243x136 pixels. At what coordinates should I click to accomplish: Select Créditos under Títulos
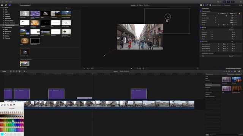[x=8, y=16]
